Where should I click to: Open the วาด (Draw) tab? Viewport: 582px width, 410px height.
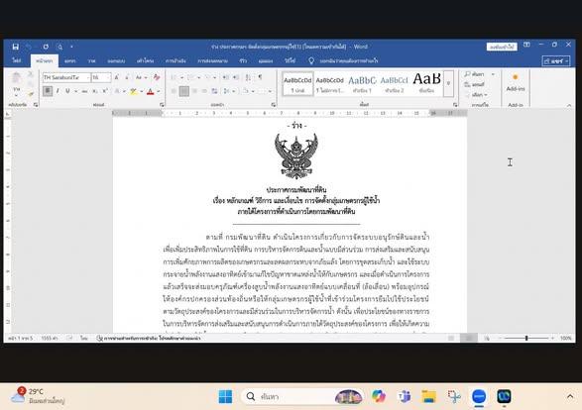91,60
